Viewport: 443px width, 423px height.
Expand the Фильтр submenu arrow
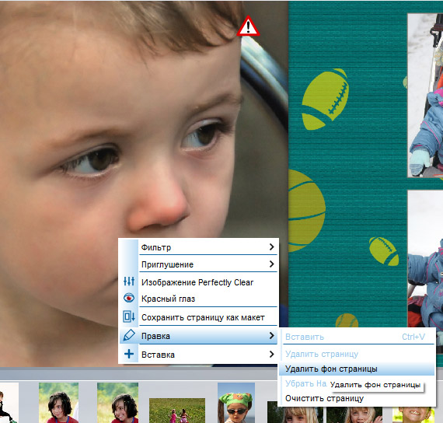(271, 246)
